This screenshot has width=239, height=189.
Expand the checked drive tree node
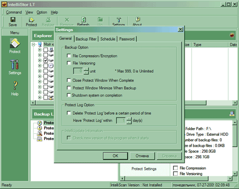(40, 60)
